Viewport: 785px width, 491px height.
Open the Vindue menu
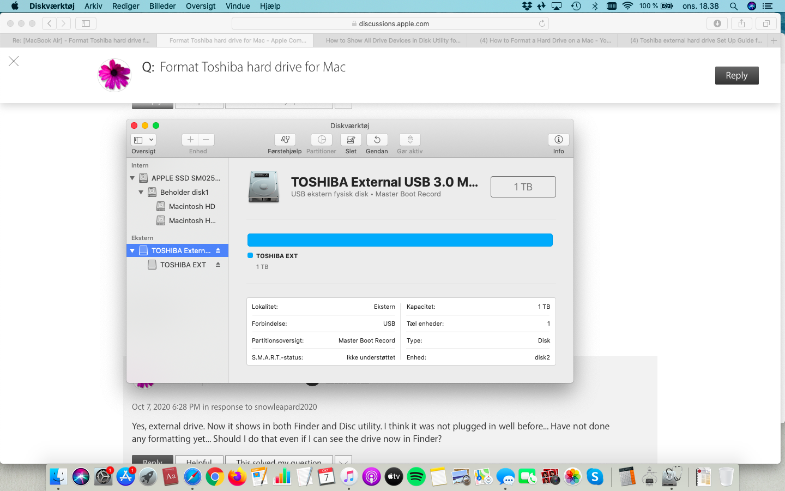238,6
